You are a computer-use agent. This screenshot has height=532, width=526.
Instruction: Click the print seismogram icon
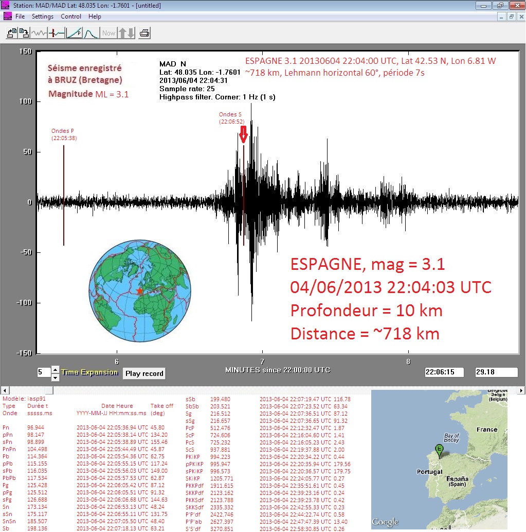click(144, 33)
